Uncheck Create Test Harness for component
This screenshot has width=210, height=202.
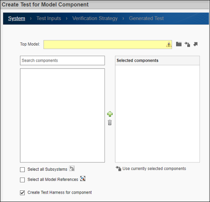click(x=22, y=193)
